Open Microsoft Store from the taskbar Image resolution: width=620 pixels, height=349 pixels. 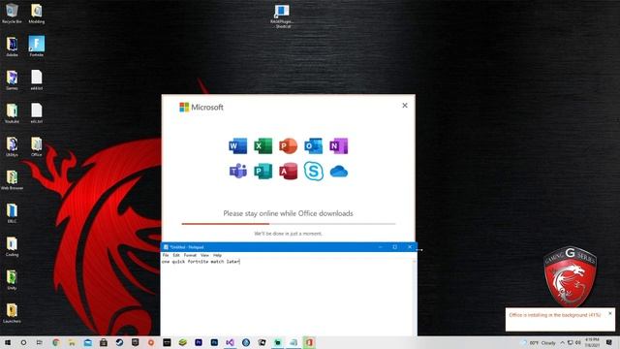click(x=104, y=342)
